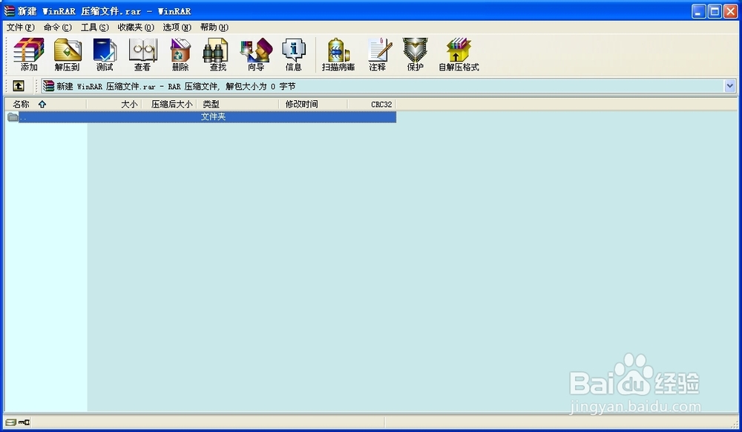742x432 pixels.
Task: Select the 文件夹 type cell
Action: point(213,117)
